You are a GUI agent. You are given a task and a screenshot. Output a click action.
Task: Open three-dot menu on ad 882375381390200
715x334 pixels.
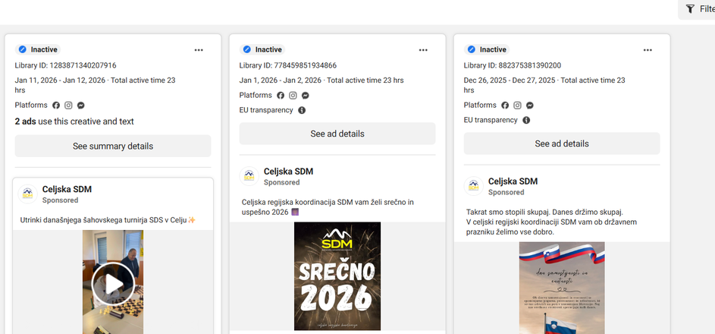tap(648, 50)
